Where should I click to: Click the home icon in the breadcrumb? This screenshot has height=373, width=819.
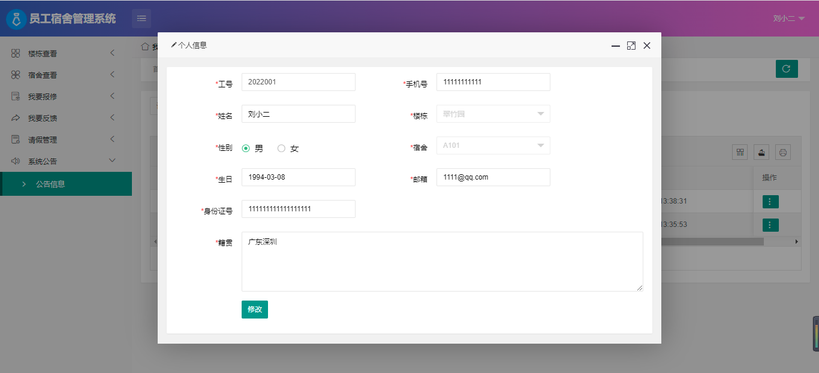pos(145,46)
